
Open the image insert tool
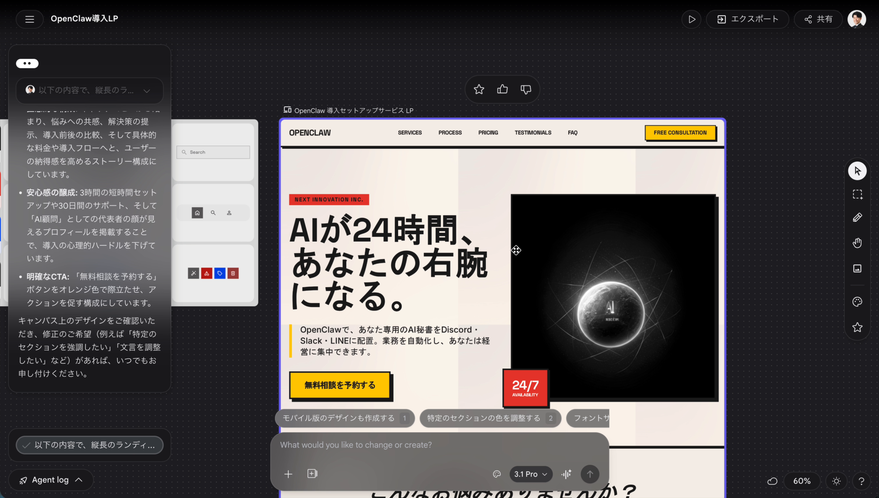pos(857,269)
